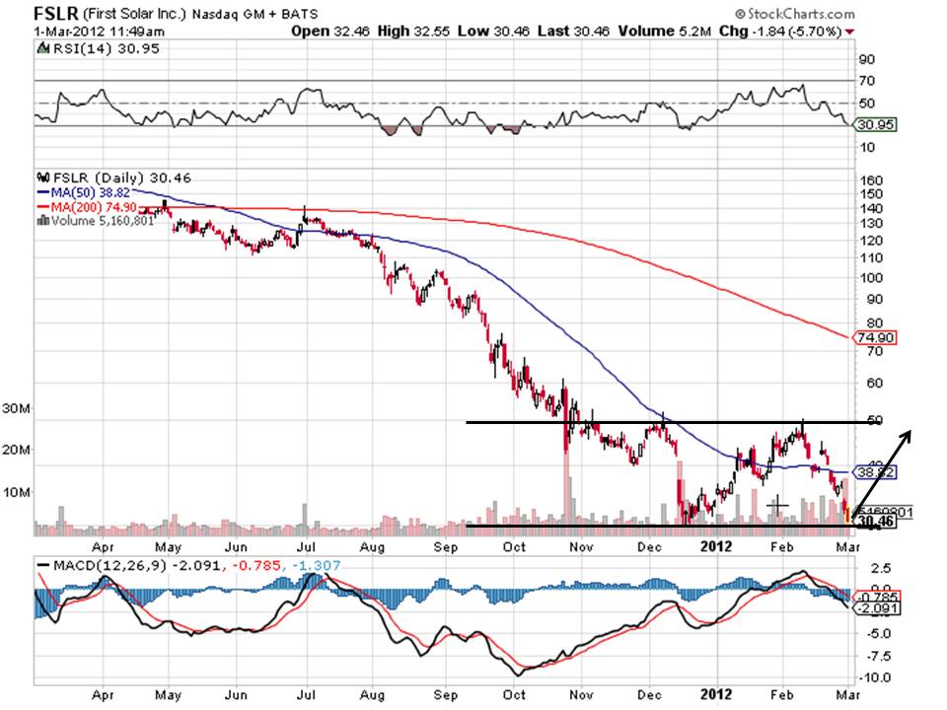Click the -5.0 label on the MACD axis
The width and height of the screenshot is (947, 710).
[x=875, y=633]
